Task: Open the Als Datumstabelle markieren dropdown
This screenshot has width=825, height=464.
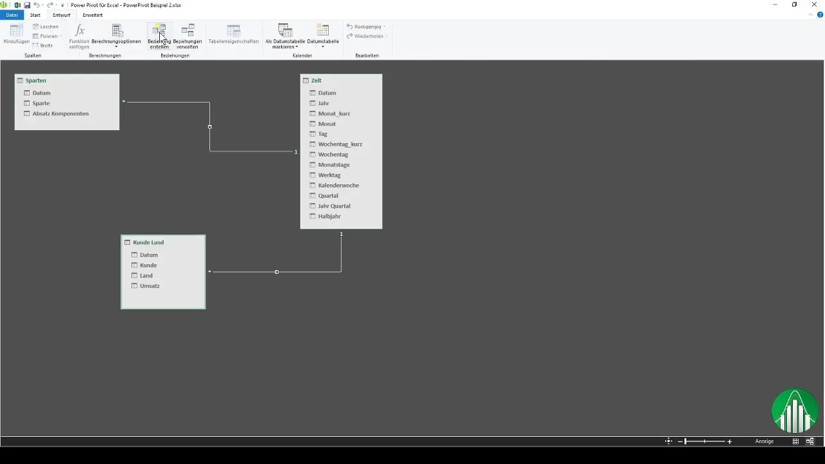Action: (284, 36)
